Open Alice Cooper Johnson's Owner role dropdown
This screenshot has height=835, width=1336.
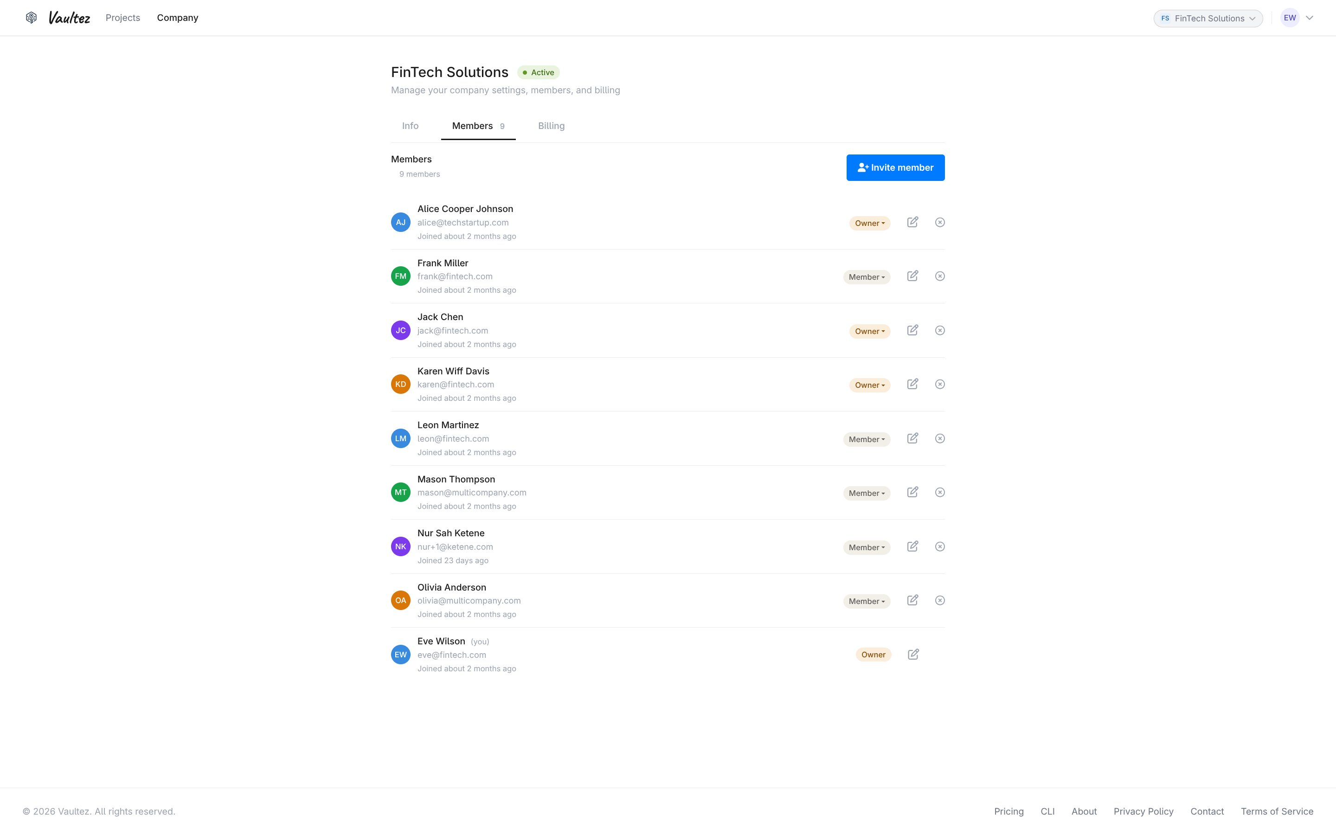click(x=869, y=223)
